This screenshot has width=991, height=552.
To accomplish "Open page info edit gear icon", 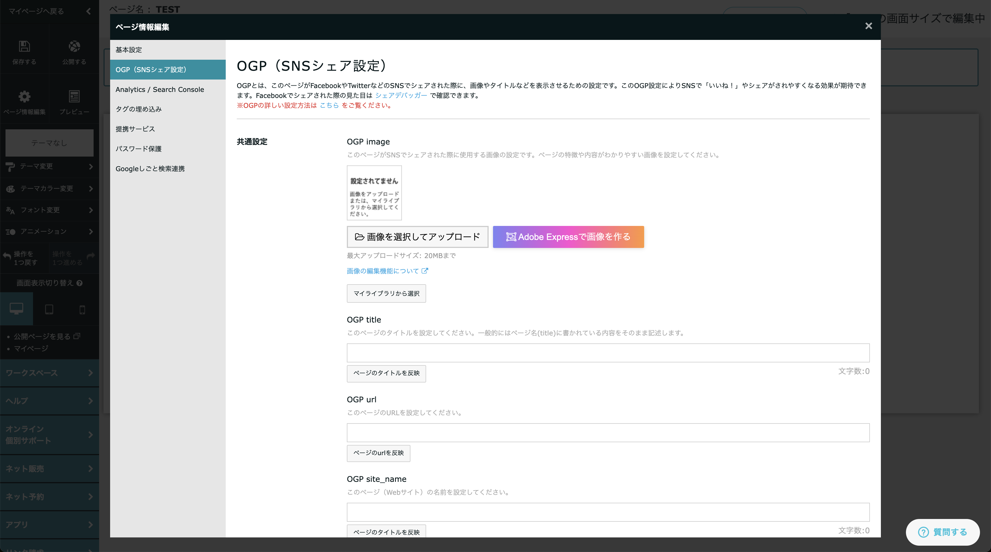I will click(24, 97).
